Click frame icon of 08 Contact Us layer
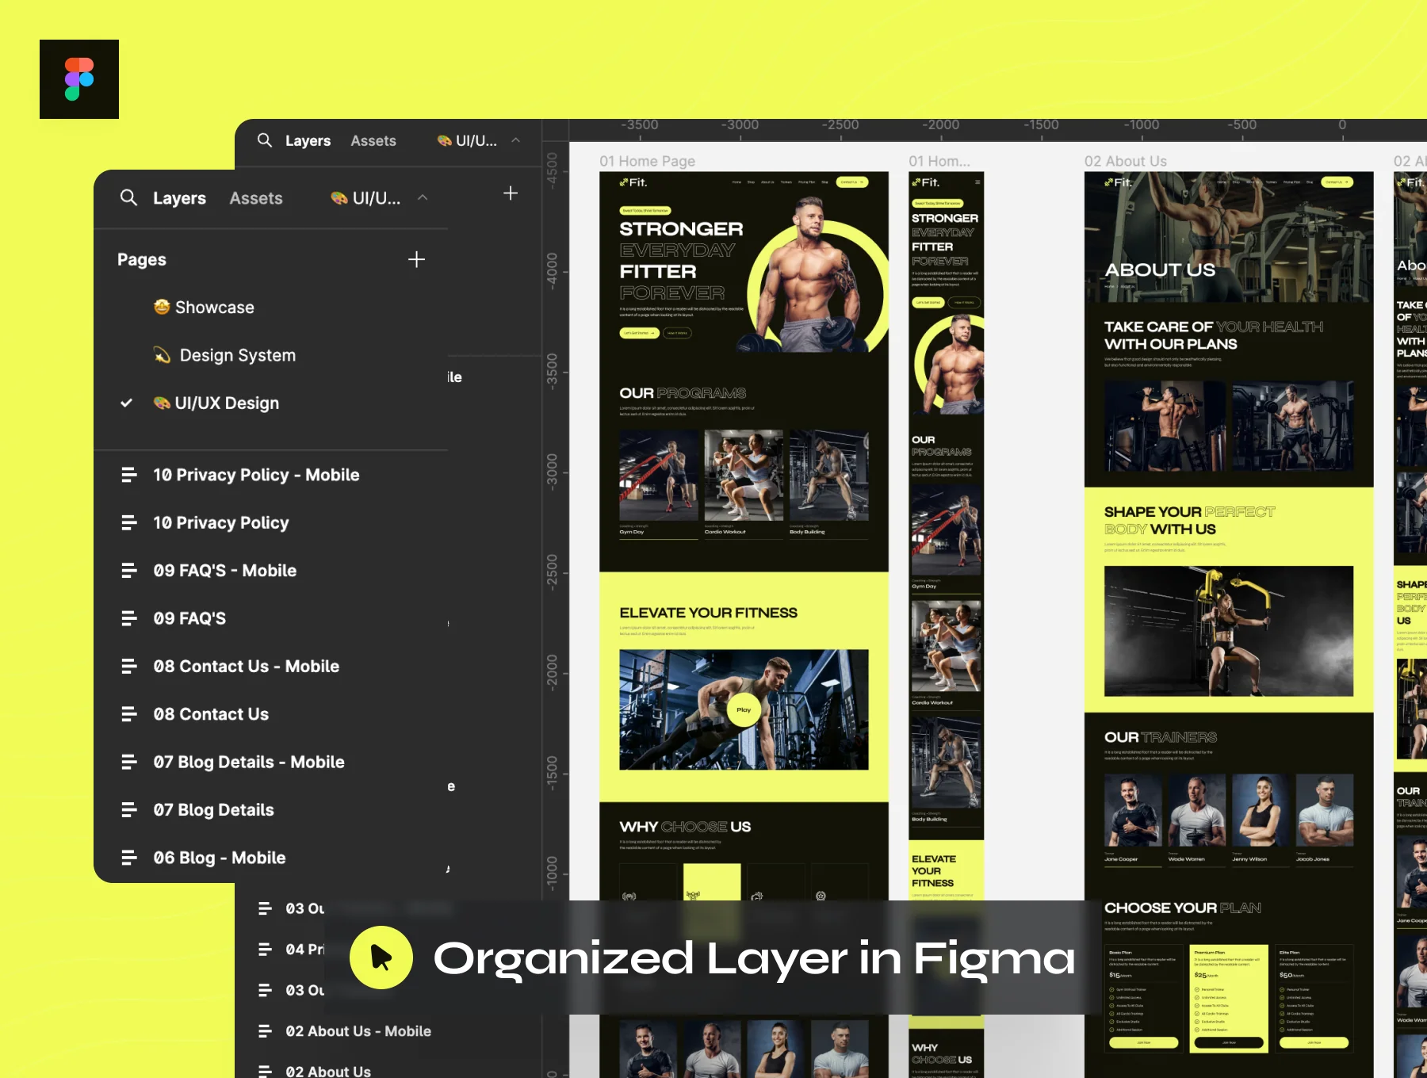Viewport: 1427px width, 1078px height. (x=128, y=714)
